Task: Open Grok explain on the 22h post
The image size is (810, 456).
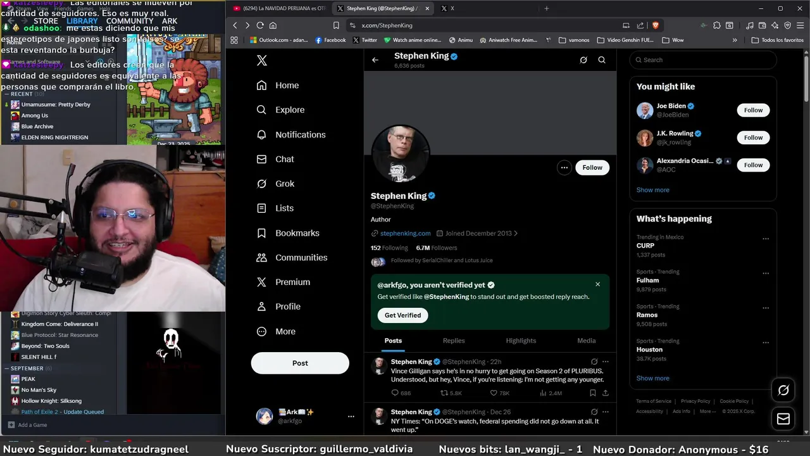Action: tap(594, 362)
